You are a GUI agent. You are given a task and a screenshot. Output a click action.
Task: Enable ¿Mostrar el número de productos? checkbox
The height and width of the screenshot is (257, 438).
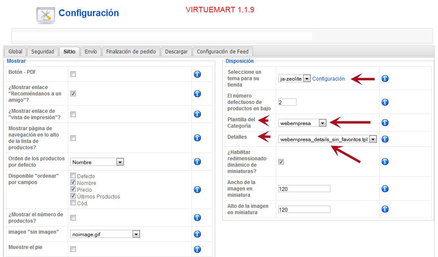point(73,218)
